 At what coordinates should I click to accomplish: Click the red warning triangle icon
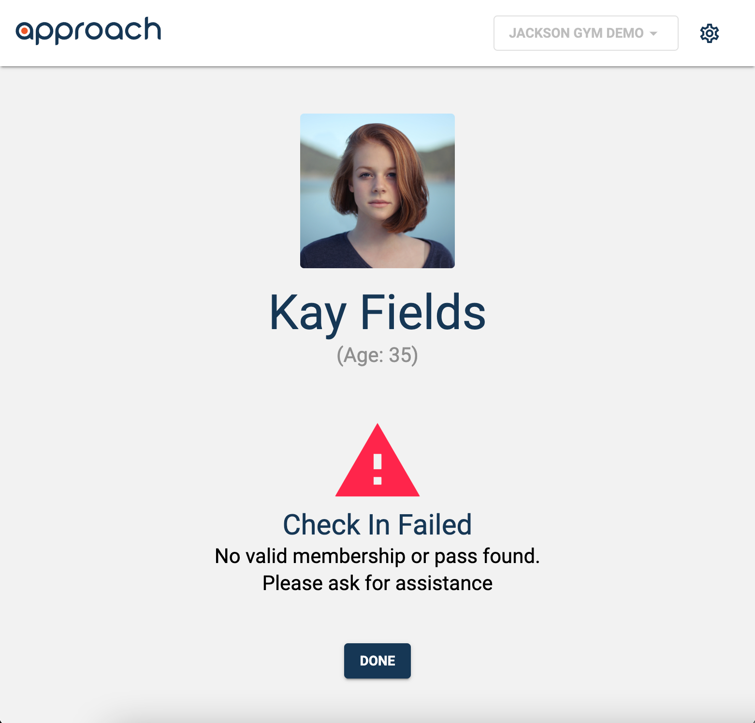click(377, 460)
